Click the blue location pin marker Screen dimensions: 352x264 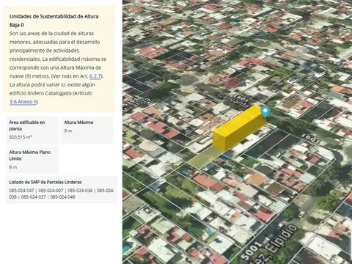click(x=265, y=111)
